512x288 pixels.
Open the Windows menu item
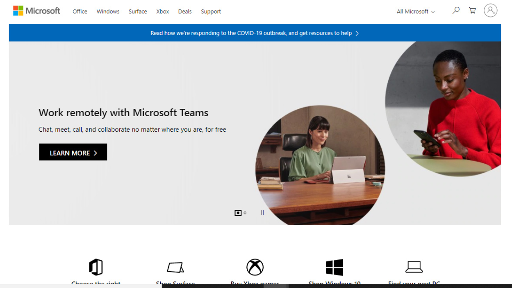pyautogui.click(x=108, y=11)
